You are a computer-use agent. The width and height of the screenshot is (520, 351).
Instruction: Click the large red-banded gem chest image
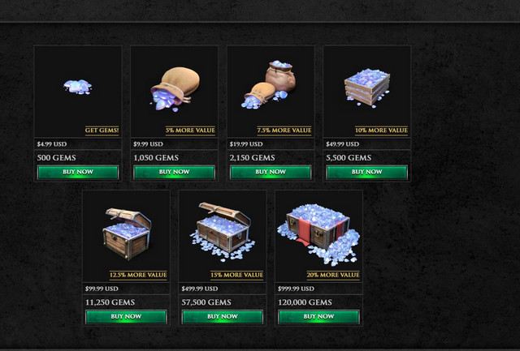pos(318,234)
